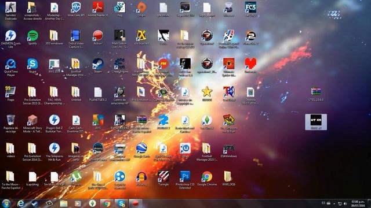Open the Adobe Reader XI shortcut

click(x=98, y=9)
